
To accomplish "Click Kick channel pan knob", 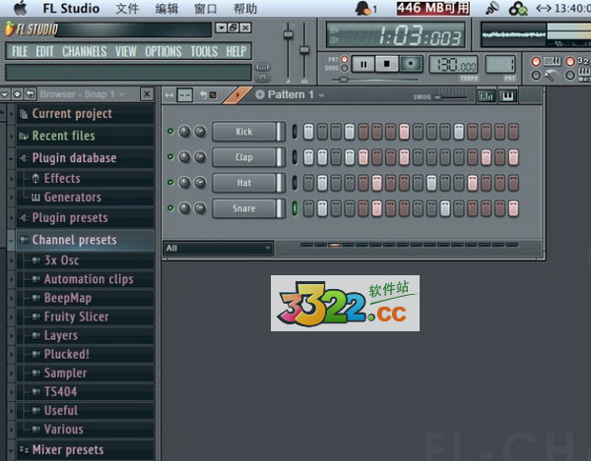I will coord(184,132).
